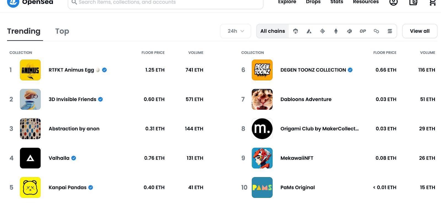Viewport: 441px width, 203px height.
Task: Filter by Ethereum chain icon
Action: pos(336,31)
